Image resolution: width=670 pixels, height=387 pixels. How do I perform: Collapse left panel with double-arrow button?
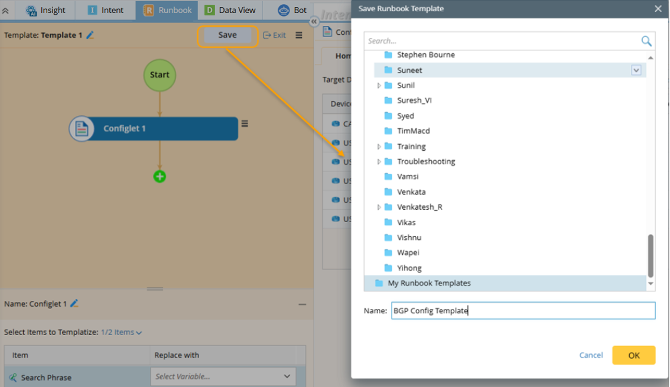pyautogui.click(x=314, y=21)
